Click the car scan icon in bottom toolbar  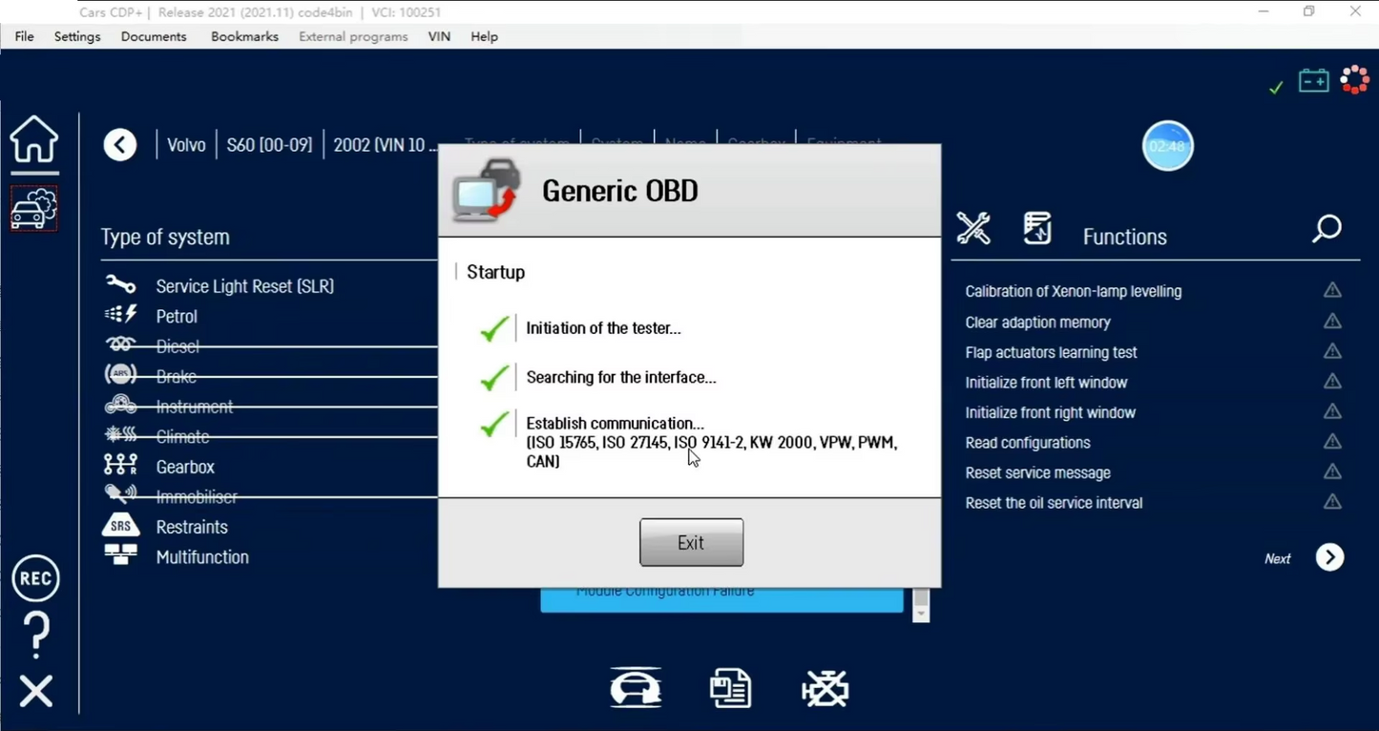coord(636,687)
